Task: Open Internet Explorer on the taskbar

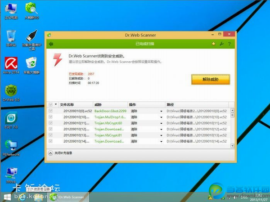Action: tap(22, 197)
